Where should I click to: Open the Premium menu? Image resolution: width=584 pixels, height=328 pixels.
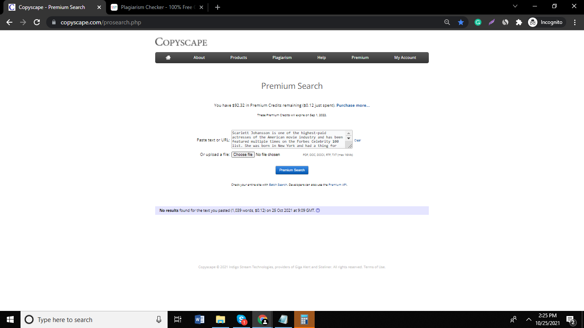tap(360, 58)
